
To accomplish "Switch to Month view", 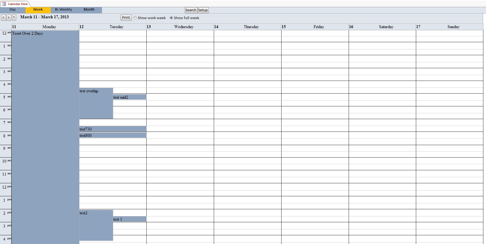I will 89,10.
